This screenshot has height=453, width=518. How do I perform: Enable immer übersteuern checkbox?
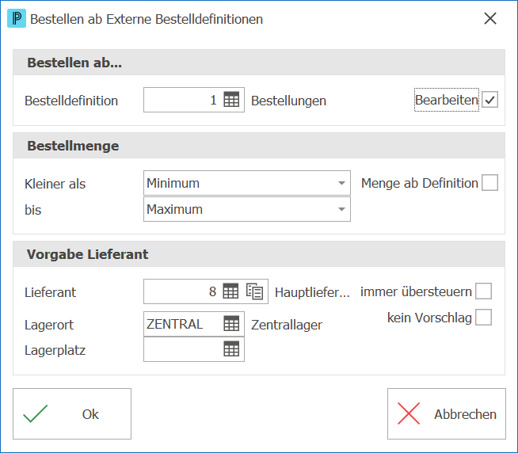484,291
